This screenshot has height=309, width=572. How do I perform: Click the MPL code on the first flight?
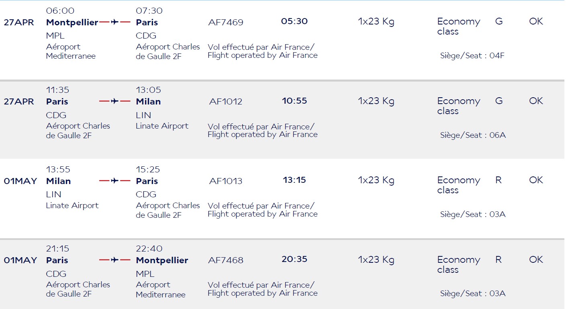(x=55, y=36)
